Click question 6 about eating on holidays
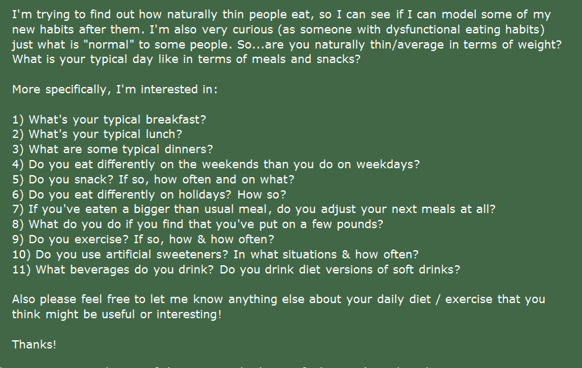This screenshot has width=582, height=368. coord(149,195)
